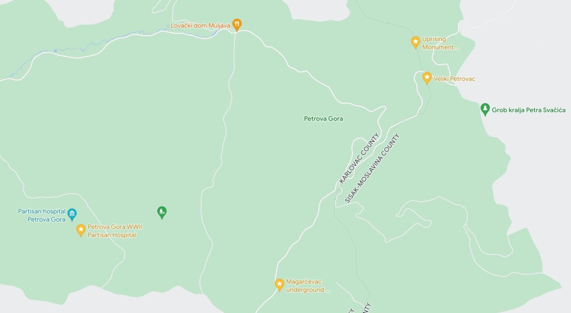
Task: Click the Lovački dom Muljava restaurant pin
Action: (x=236, y=25)
